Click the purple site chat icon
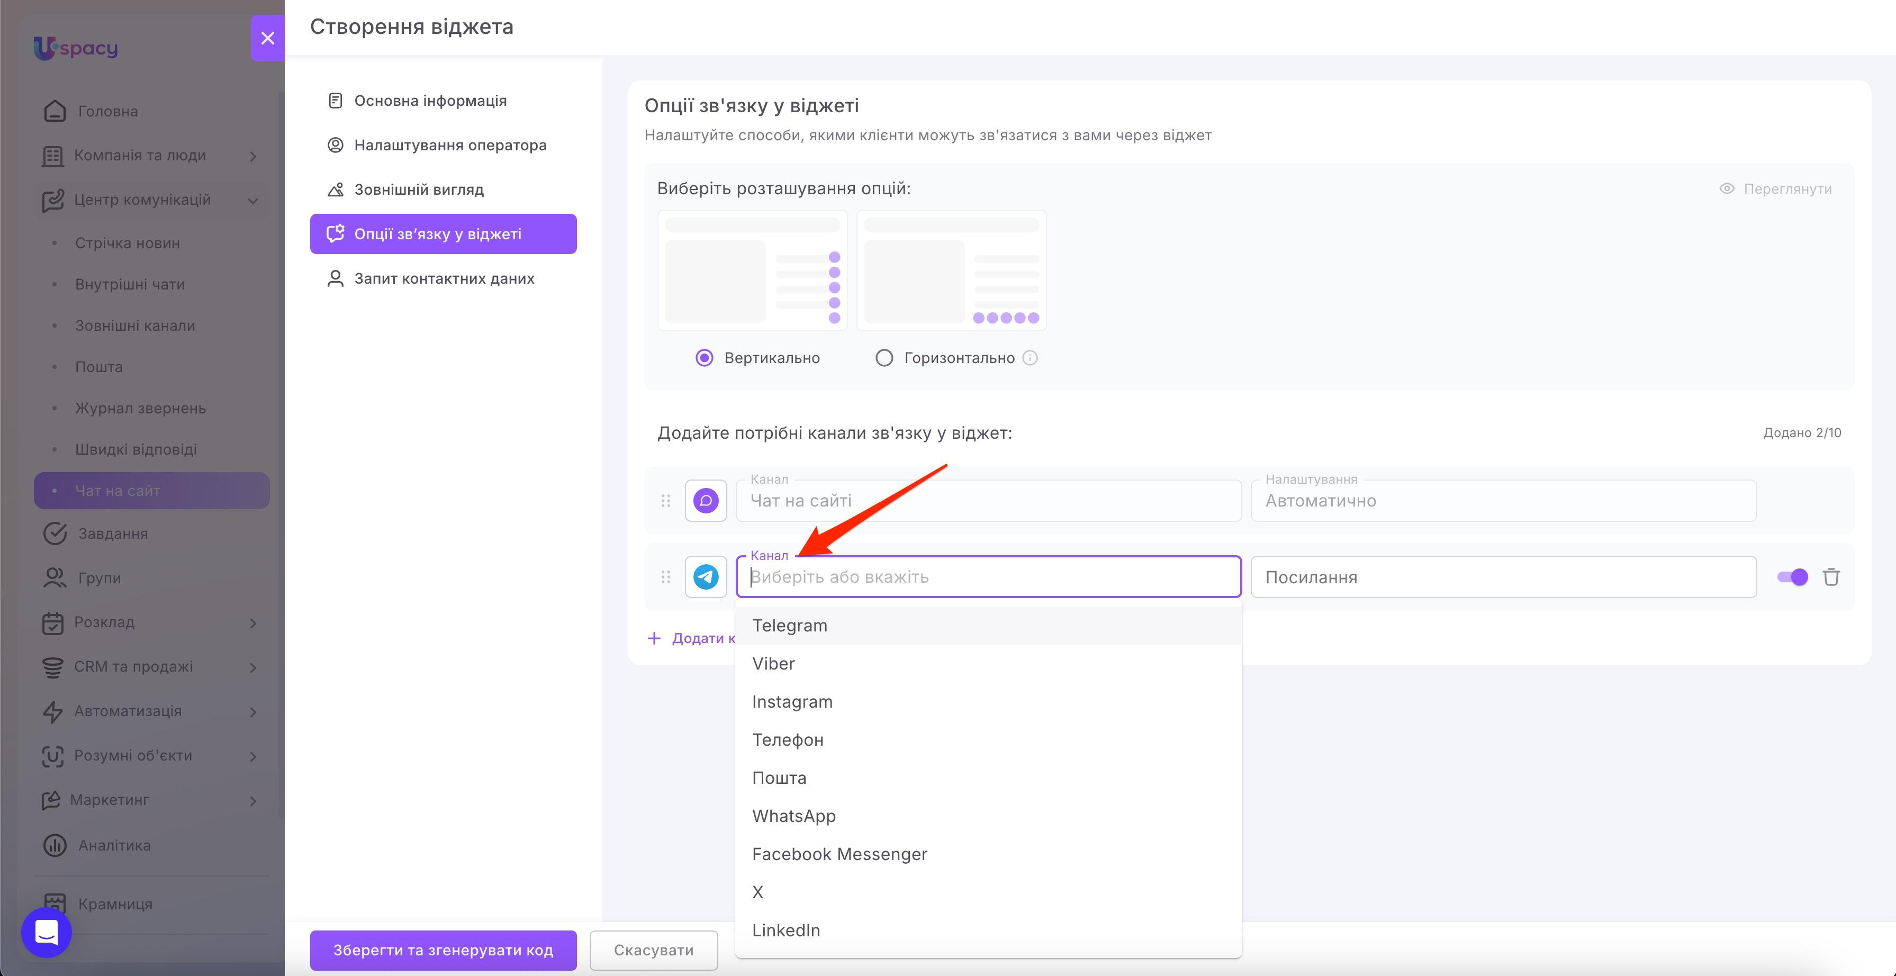1896x976 pixels. coord(706,501)
